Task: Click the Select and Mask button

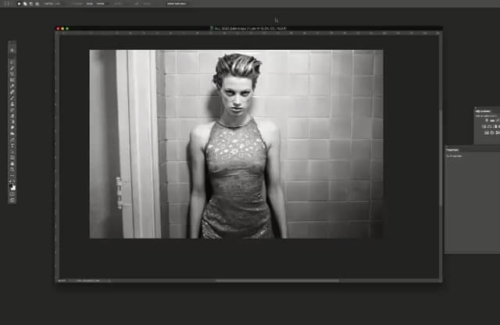Action: tap(177, 4)
